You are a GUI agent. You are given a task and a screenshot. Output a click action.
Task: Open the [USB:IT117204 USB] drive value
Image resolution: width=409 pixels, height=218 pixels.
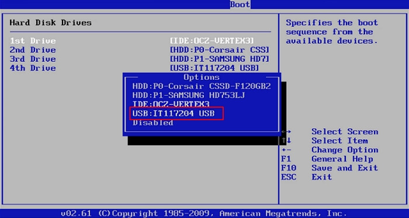coord(214,68)
